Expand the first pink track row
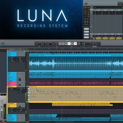Screen dimensions: 123x123 pos(12,82)
